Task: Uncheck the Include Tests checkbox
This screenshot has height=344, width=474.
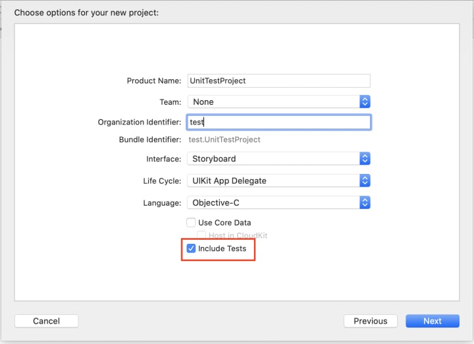Action: [191, 248]
